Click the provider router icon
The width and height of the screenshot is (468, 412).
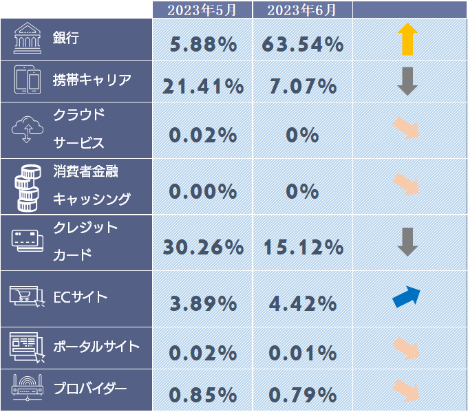28,389
